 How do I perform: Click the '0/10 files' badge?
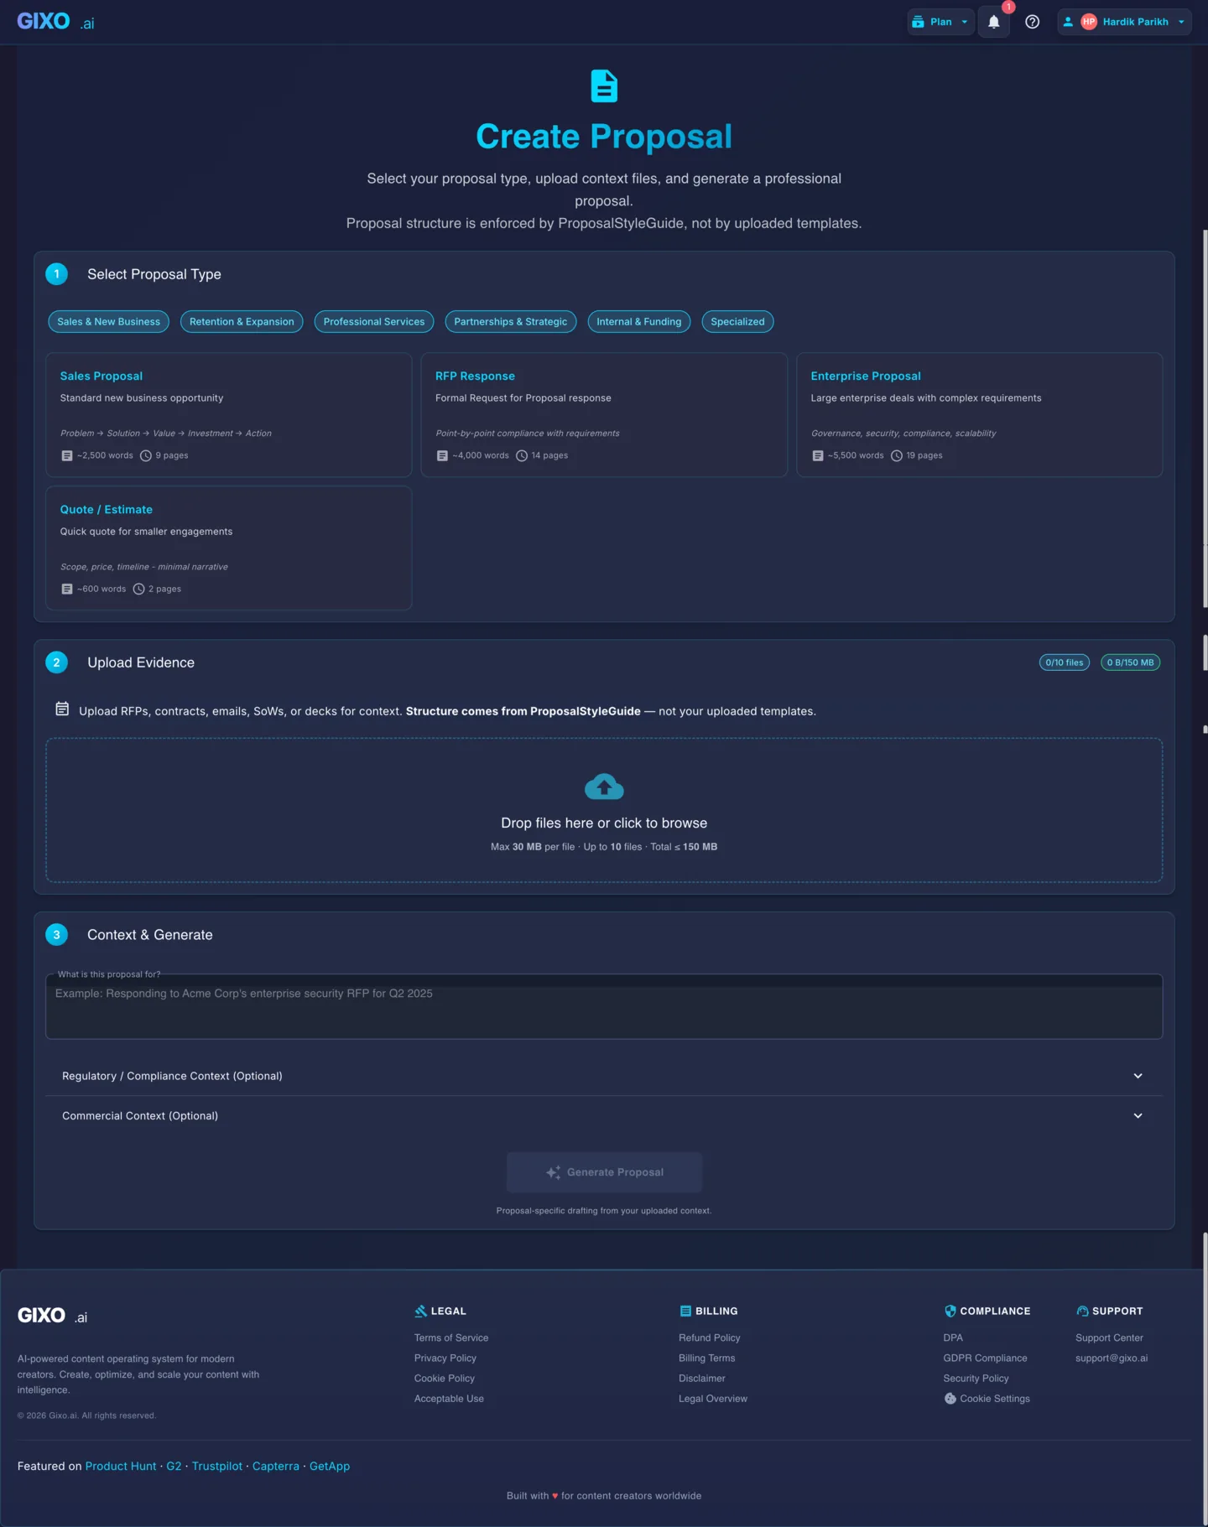pyautogui.click(x=1064, y=662)
